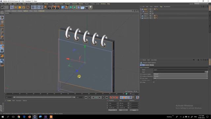Screen dimensions: 211x119
Task: Go to end of animation
Action: [x=106, y=98]
